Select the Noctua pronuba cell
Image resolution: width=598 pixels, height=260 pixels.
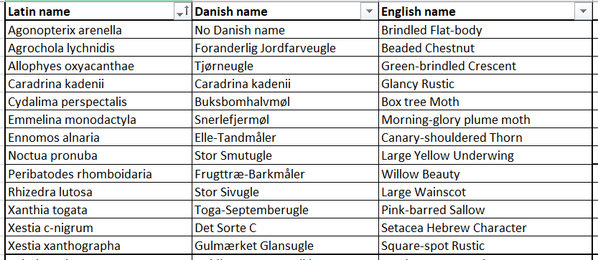point(99,155)
